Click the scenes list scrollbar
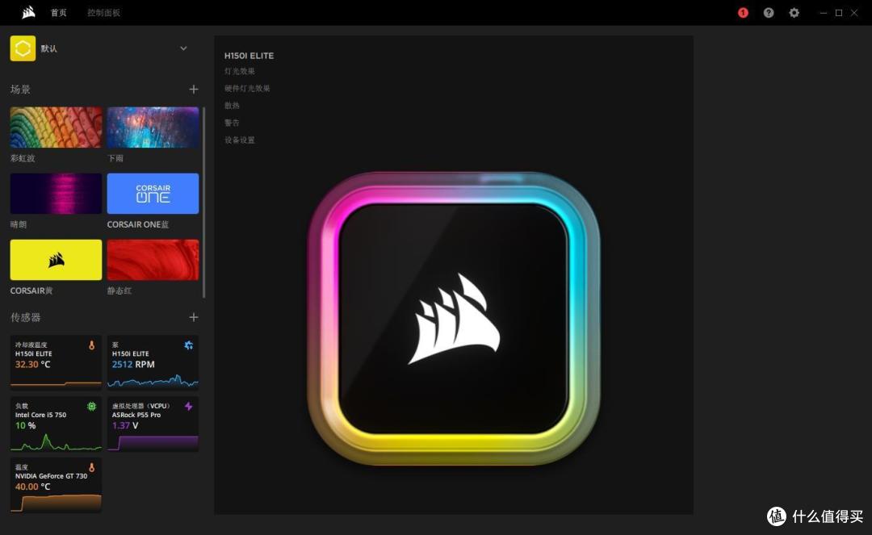The height and width of the screenshot is (535, 872). point(204,203)
